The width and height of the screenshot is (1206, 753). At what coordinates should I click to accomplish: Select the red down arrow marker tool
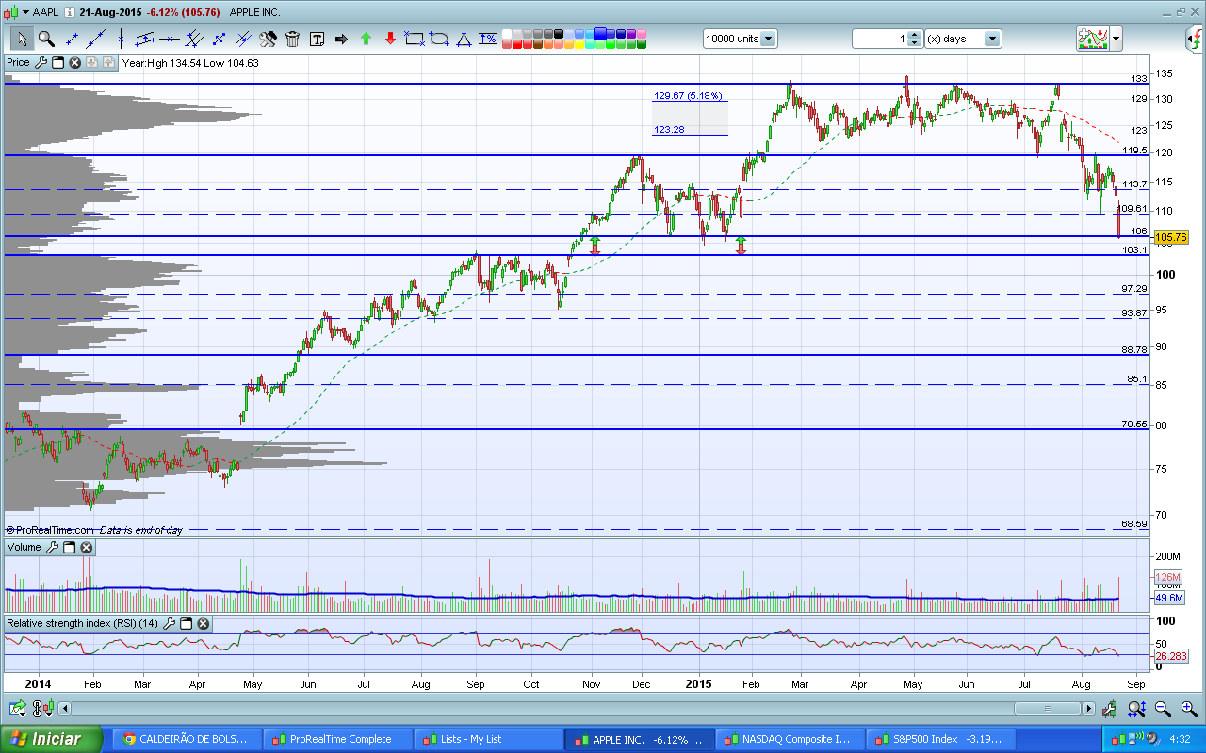coord(390,39)
